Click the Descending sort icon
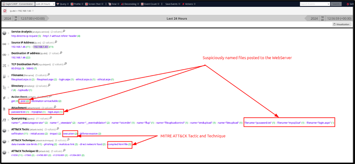Viewport: 355px width, 164px height. [122, 4]
